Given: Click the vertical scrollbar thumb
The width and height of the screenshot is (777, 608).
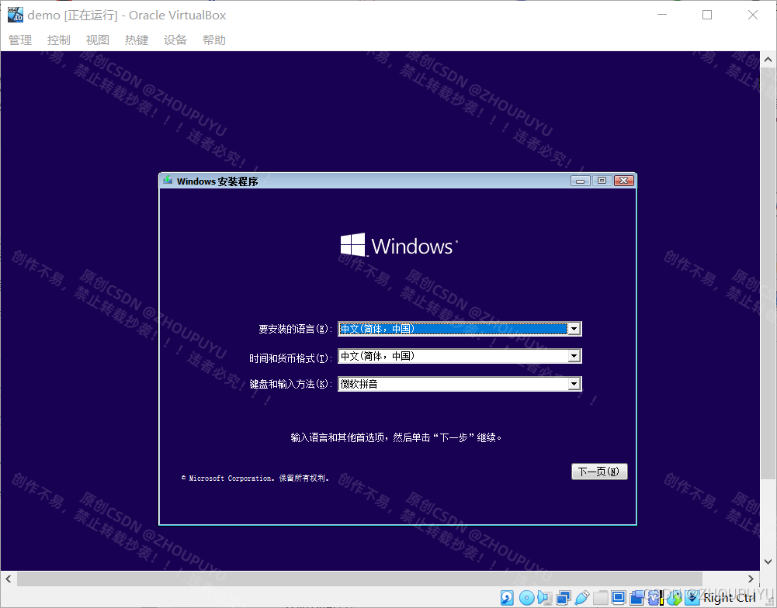Looking at the screenshot, I should [x=768, y=274].
